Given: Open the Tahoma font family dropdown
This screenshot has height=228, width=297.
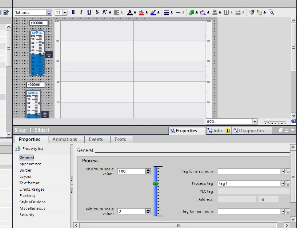Looking at the screenshot, I should [49, 12].
